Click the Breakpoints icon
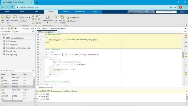 click(48, 17)
